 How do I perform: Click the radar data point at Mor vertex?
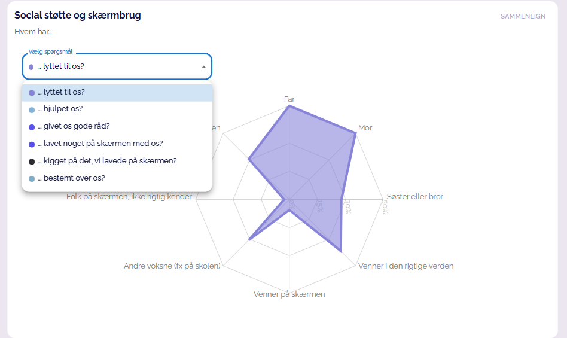(355, 133)
